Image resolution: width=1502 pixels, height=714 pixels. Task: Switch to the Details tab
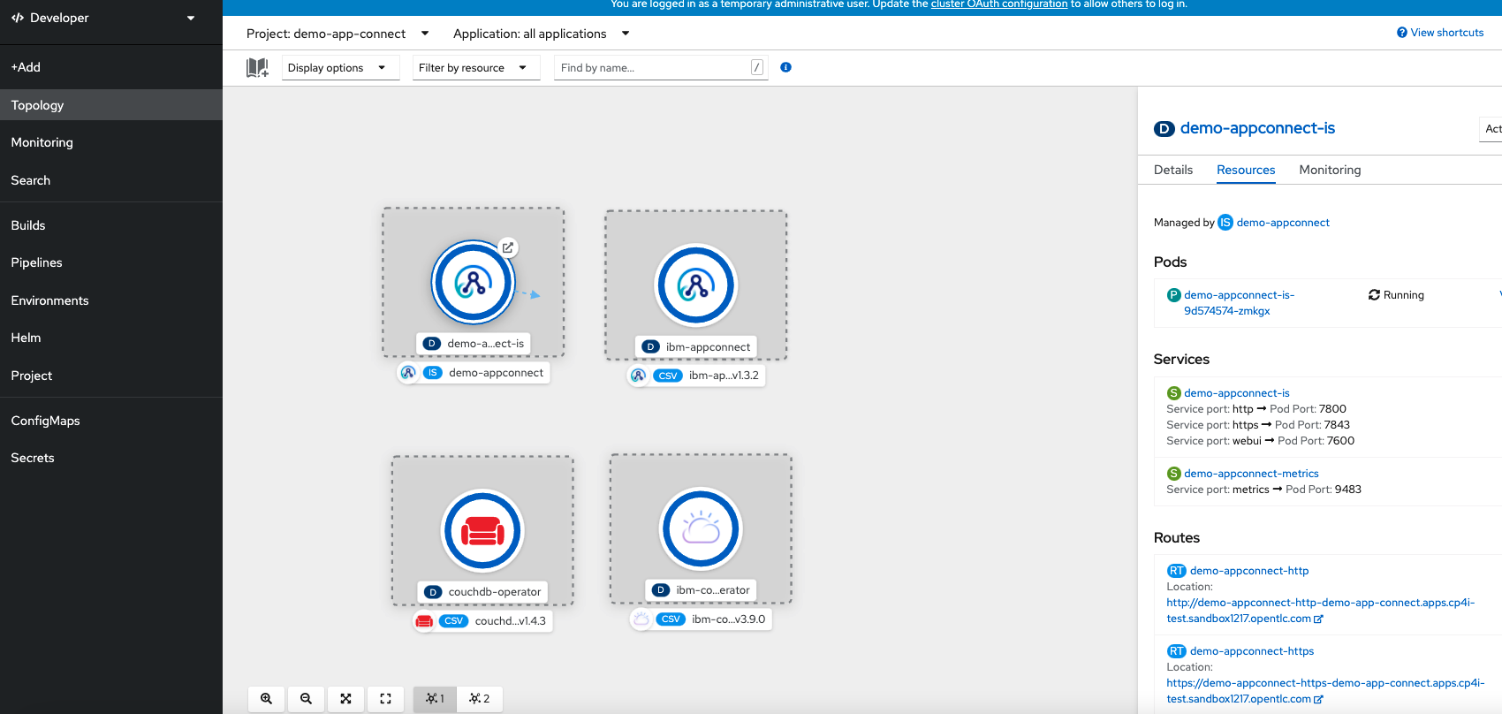pos(1172,170)
